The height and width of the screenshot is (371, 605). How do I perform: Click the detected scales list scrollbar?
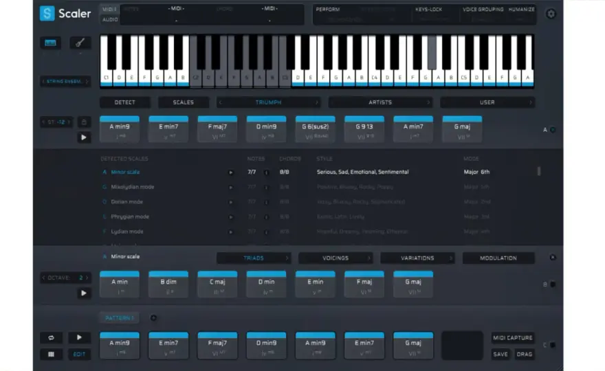point(538,171)
